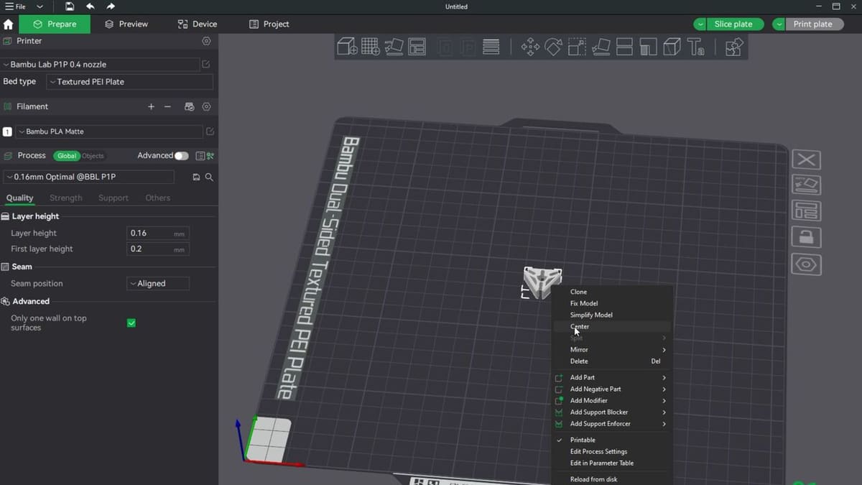This screenshot has width=862, height=485.
Task: Click the Auto orient toolbar icon
Action: [x=394, y=47]
